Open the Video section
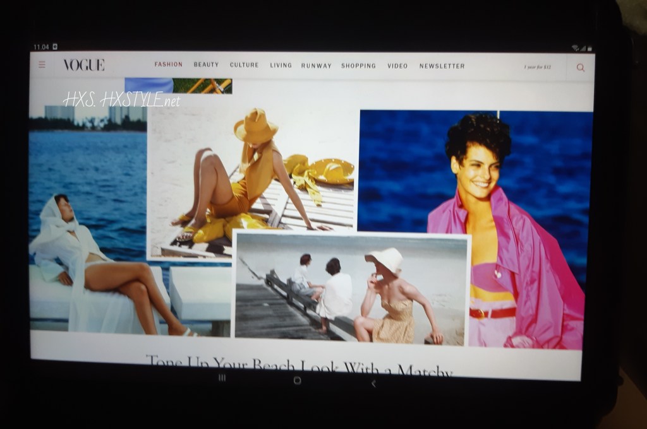647x429 pixels. (x=397, y=66)
